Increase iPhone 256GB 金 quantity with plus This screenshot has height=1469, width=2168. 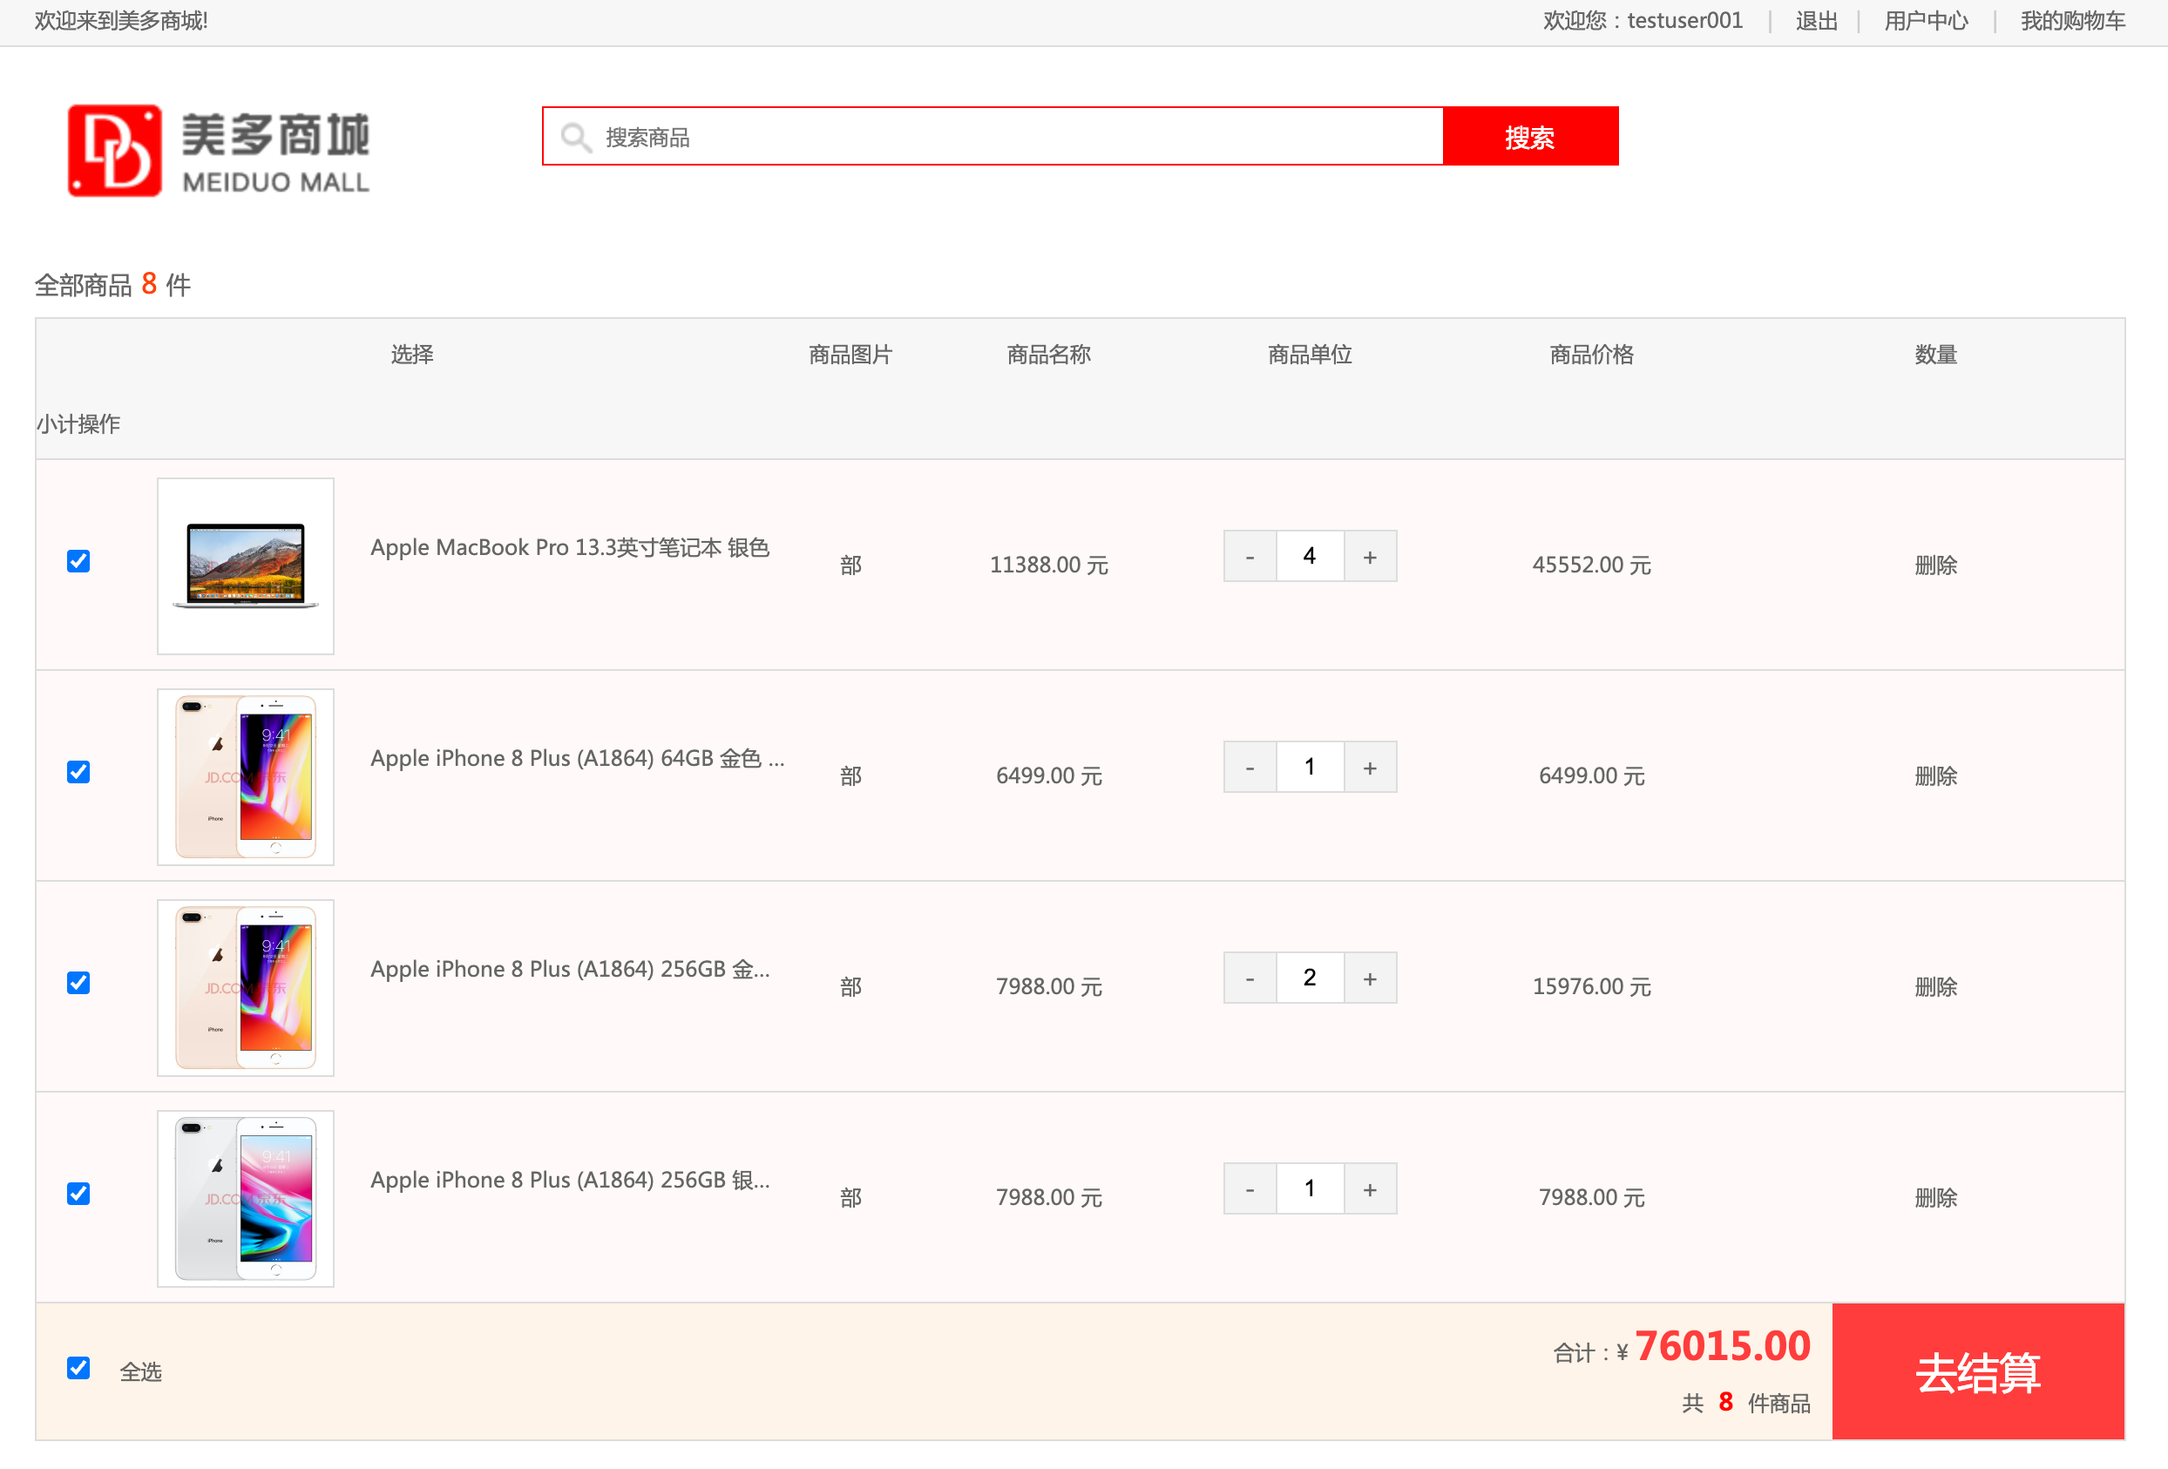click(x=1371, y=978)
